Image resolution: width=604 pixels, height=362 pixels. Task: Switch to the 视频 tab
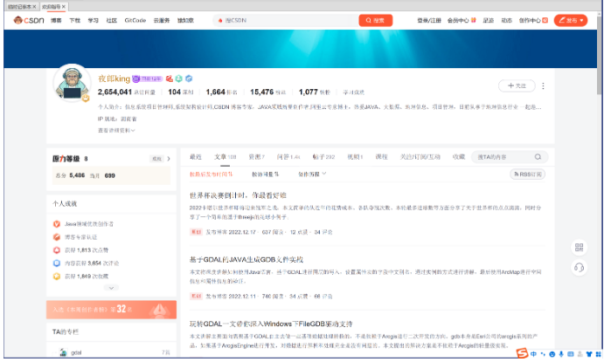tap(355, 157)
